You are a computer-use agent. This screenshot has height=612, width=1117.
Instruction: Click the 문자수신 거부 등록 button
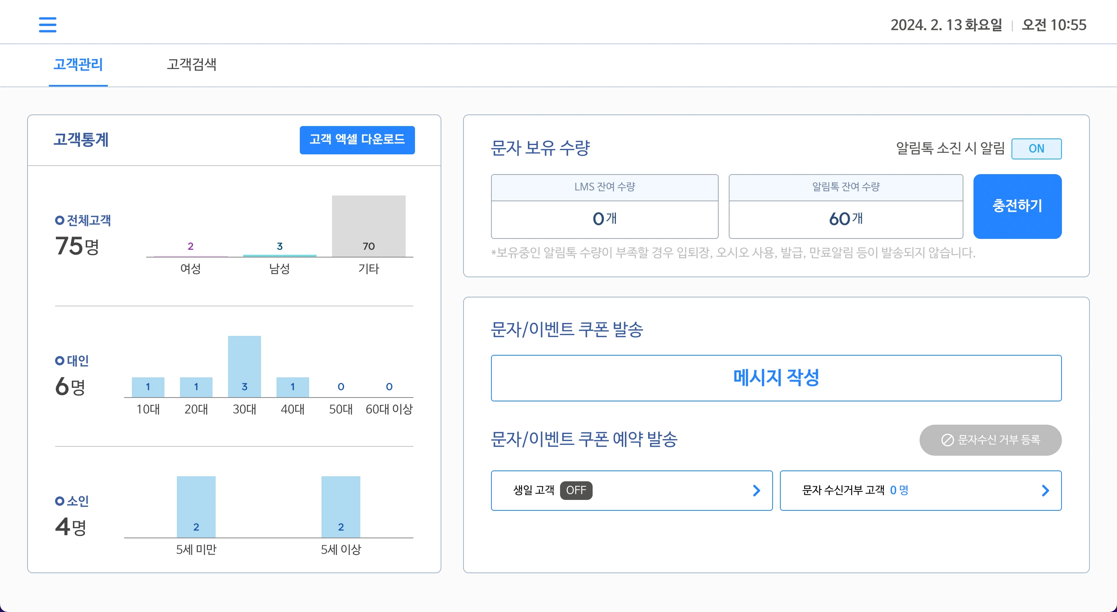[990, 440]
